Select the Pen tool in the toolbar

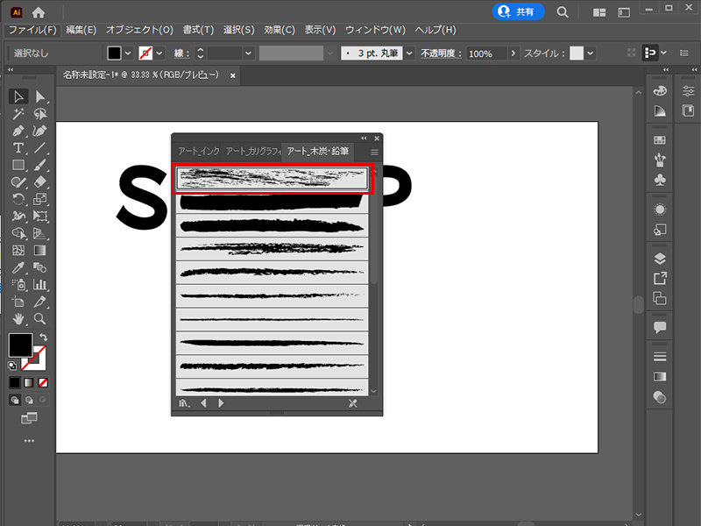[x=18, y=131]
